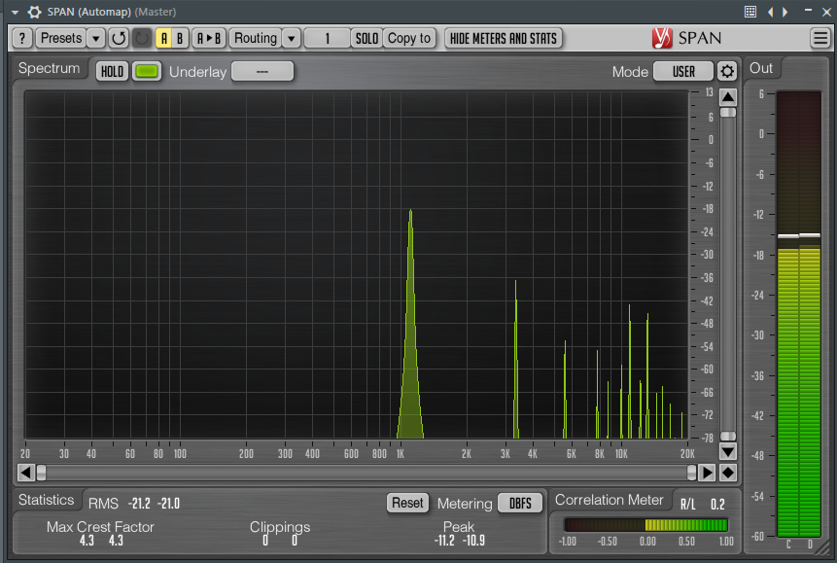Expand the title bar dropdown triangle
This screenshot has width=837, height=563.
tap(15, 13)
